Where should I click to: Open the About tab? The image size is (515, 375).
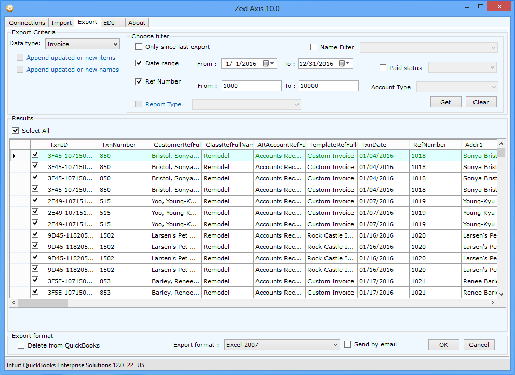pos(137,23)
